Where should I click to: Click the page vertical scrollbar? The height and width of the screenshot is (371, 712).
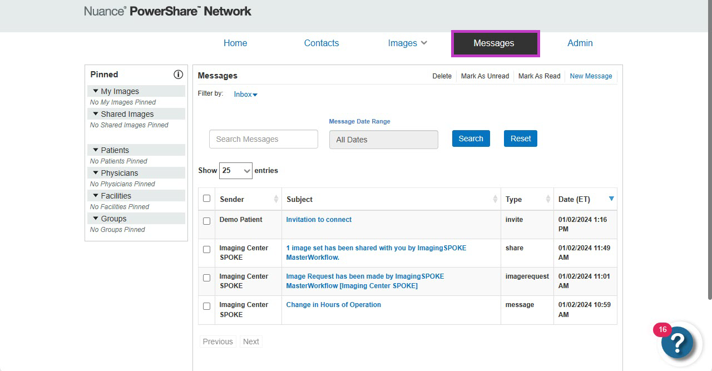[709, 150]
